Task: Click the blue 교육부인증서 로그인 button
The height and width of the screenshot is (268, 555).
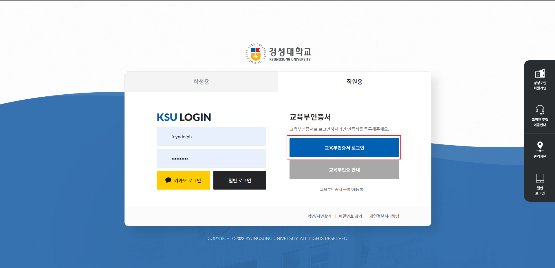Action: point(344,148)
